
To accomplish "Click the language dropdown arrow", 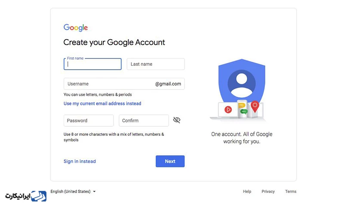I will pos(94,192).
